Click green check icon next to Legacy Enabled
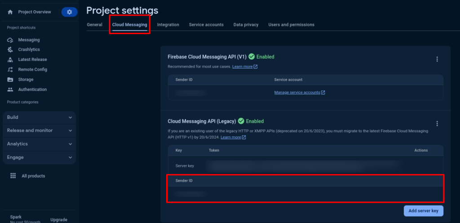This screenshot has width=460, height=223. (241, 121)
